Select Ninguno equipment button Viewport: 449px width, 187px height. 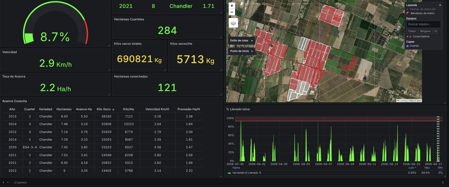click(x=425, y=31)
